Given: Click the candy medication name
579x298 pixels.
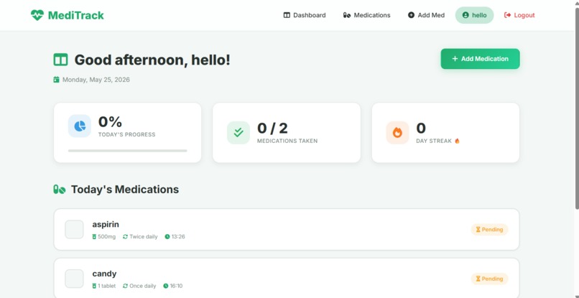Looking at the screenshot, I should (x=104, y=274).
